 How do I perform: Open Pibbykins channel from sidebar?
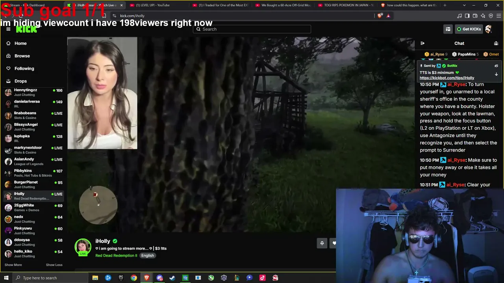(x=33, y=173)
